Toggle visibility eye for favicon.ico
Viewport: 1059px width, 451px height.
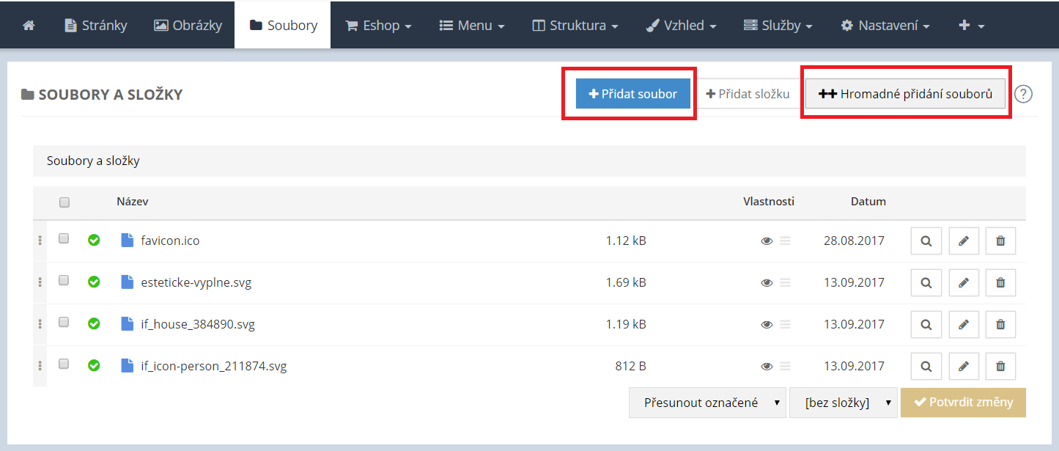pos(767,241)
